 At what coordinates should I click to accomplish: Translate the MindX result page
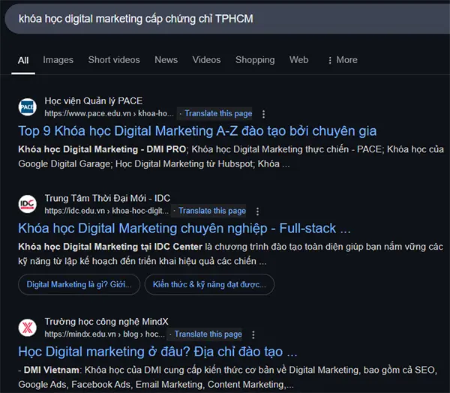tap(208, 334)
